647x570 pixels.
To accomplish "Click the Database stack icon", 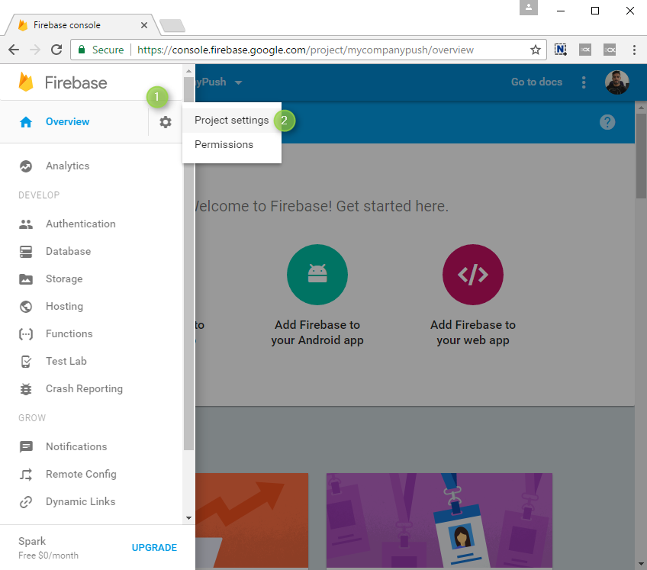I will [x=26, y=251].
